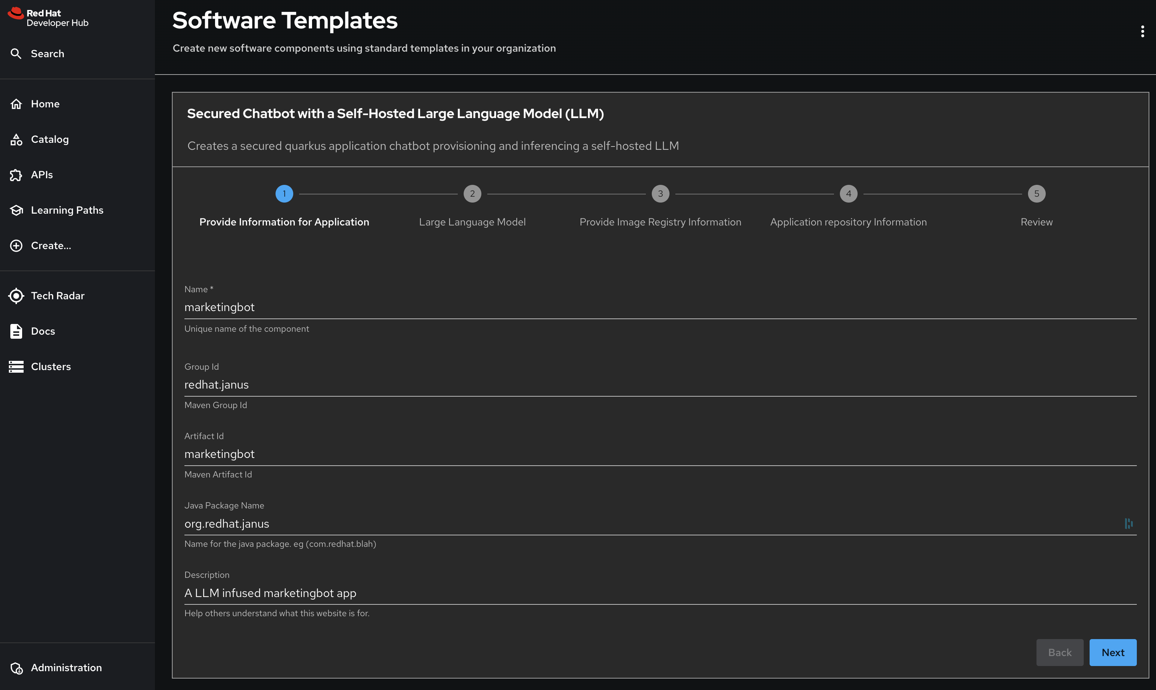The height and width of the screenshot is (690, 1156).
Task: Click the Home house icon
Action: [16, 104]
